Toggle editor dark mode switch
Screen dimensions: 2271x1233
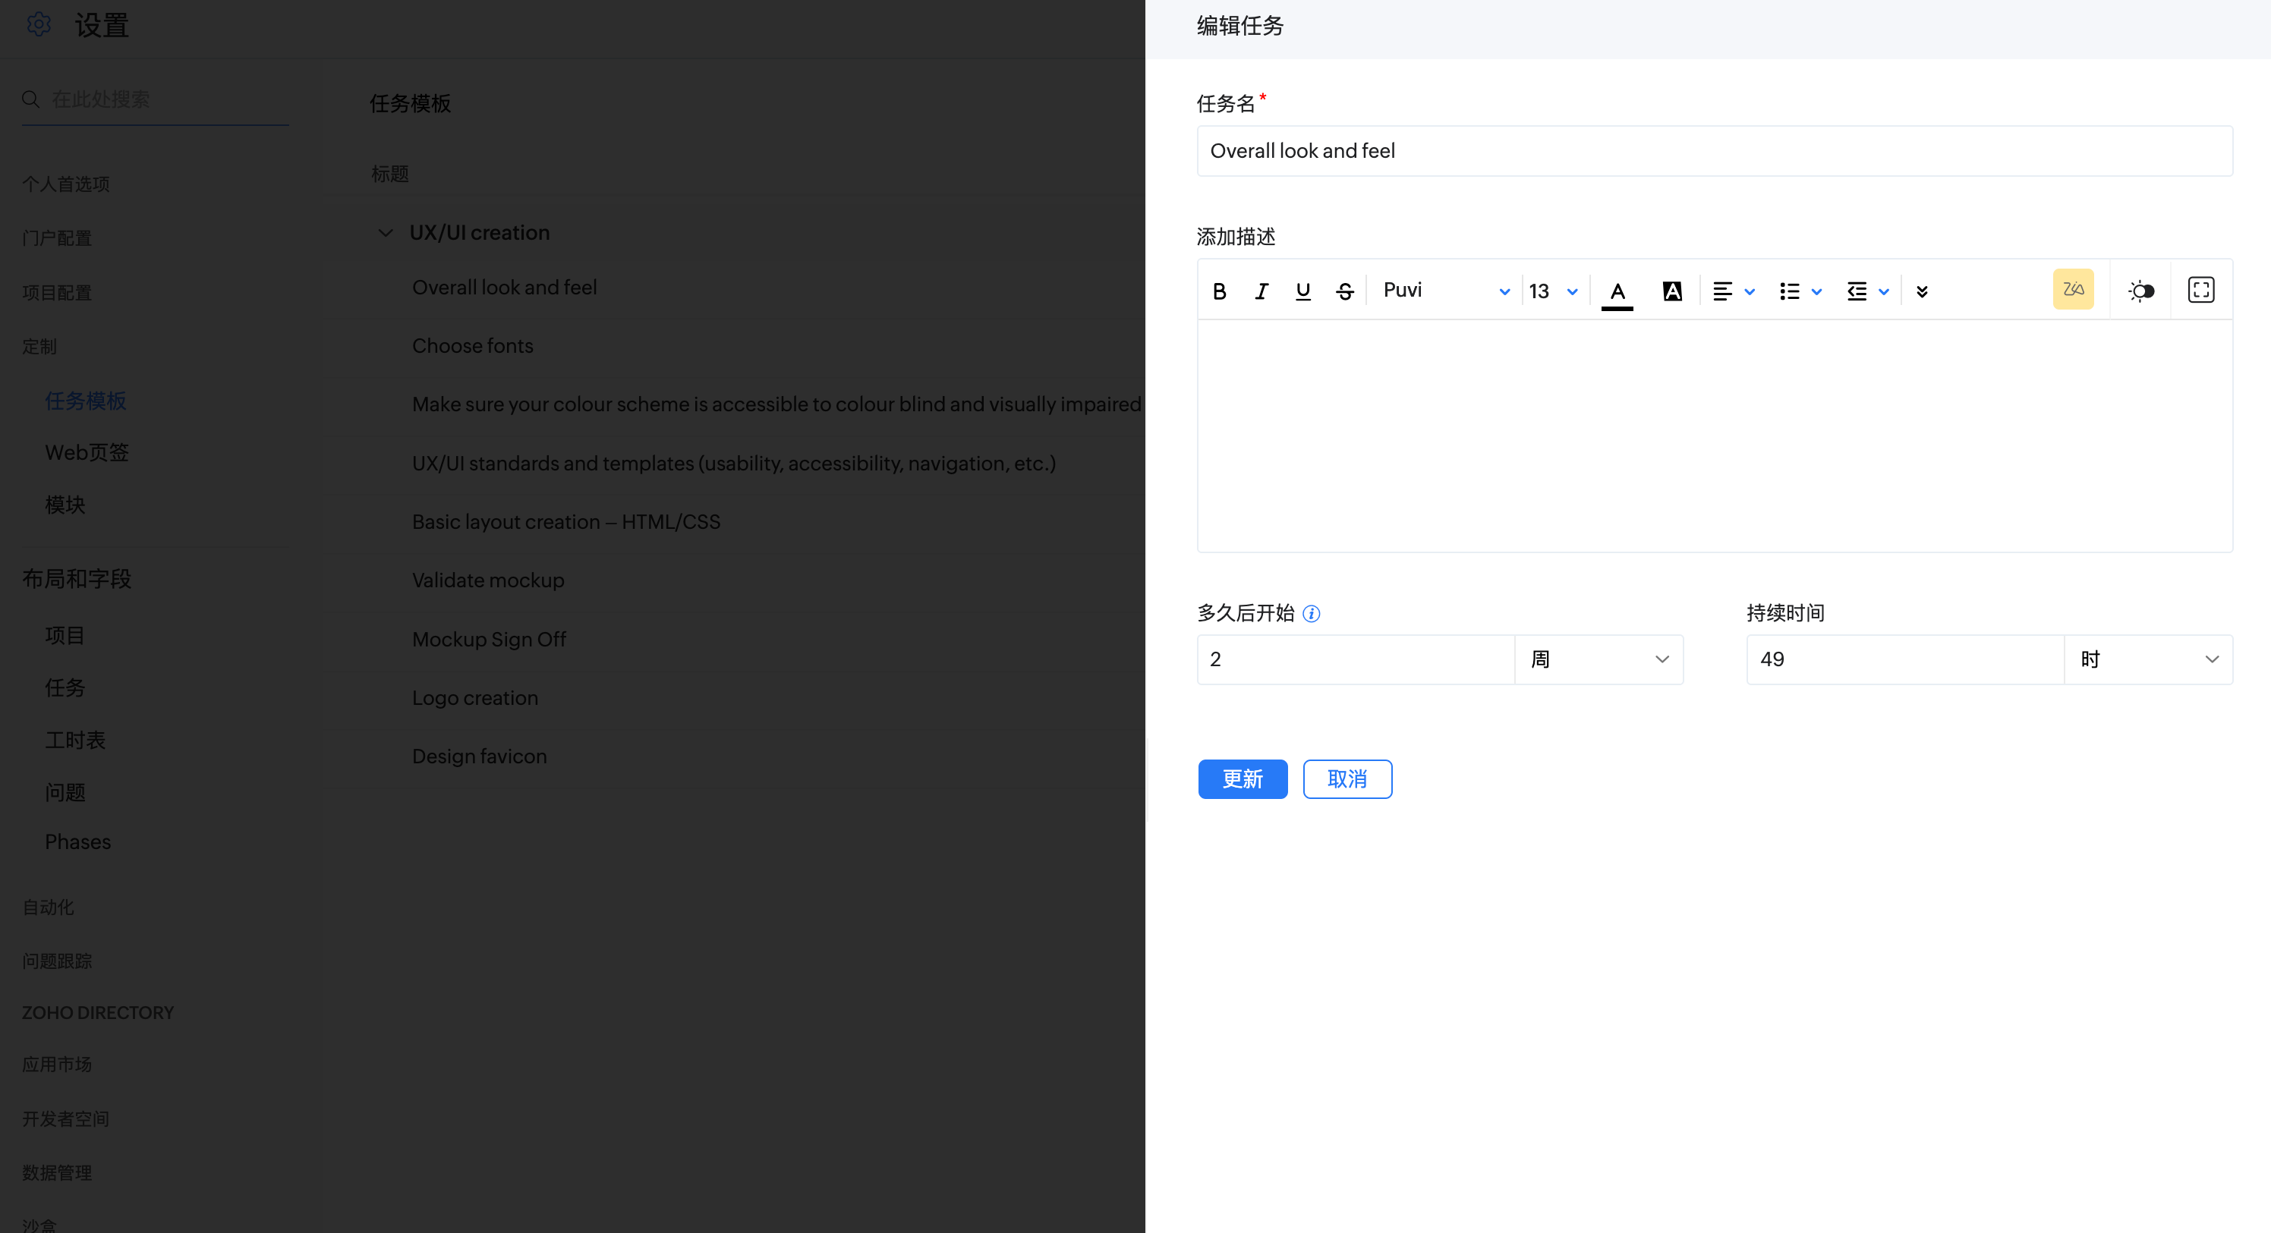click(x=2140, y=291)
